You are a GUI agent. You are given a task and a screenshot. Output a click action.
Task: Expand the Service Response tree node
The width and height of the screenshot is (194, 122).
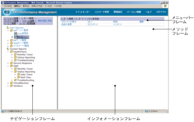click(x=8, y=63)
